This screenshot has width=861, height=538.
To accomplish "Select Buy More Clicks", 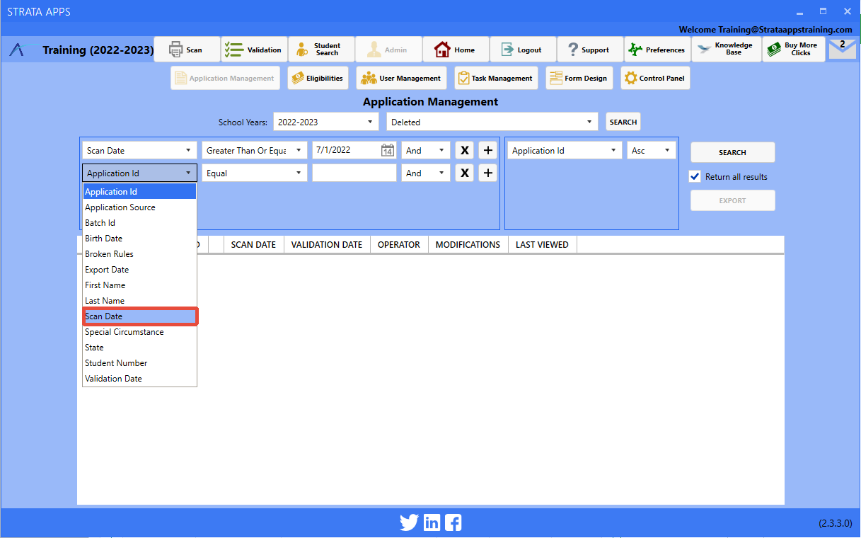I will click(x=793, y=50).
